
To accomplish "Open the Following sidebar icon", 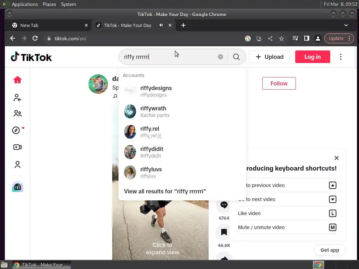I will (x=18, y=97).
